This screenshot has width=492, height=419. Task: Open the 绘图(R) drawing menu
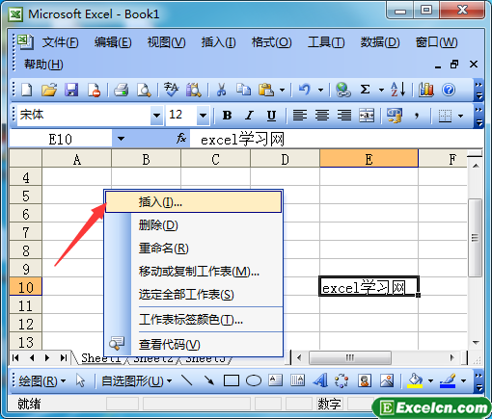(x=41, y=381)
